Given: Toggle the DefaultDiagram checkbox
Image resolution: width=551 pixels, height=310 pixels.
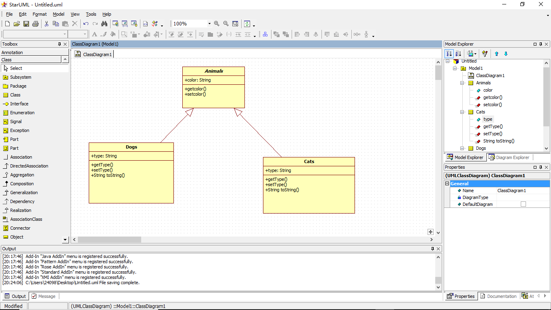Looking at the screenshot, I should click(523, 204).
